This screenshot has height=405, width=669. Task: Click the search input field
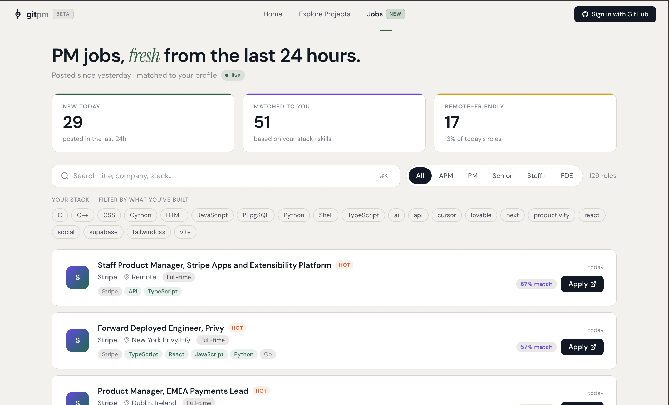pyautogui.click(x=190, y=176)
